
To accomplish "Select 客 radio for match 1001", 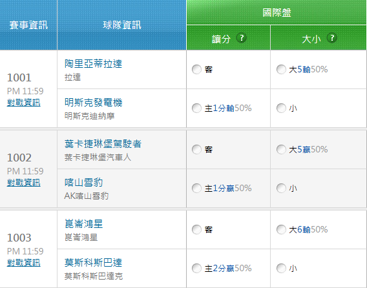I will [x=196, y=70].
